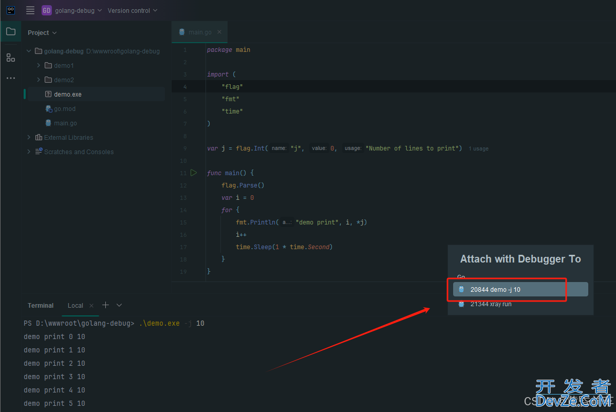Open main.go from project tree
The height and width of the screenshot is (412, 616).
tap(65, 123)
